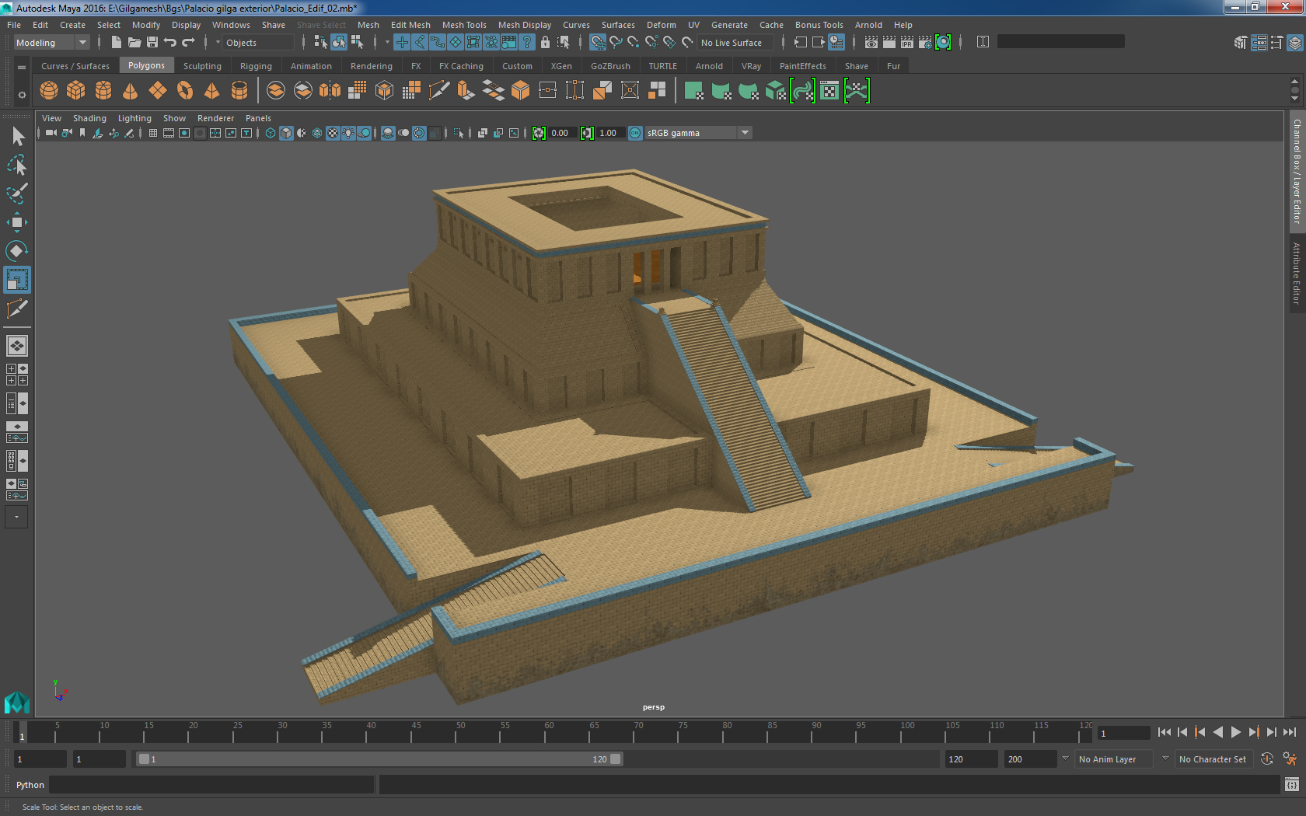Click the Python command line label
The image size is (1306, 816).
30,785
